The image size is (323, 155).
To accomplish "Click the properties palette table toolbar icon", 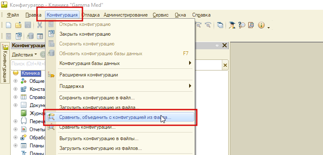I will [40, 37].
